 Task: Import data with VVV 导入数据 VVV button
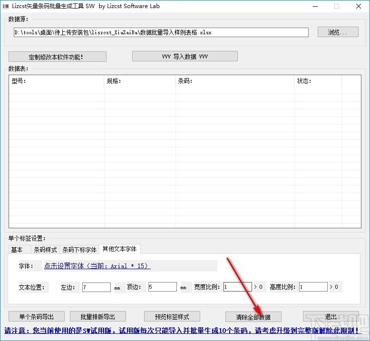coord(185,56)
